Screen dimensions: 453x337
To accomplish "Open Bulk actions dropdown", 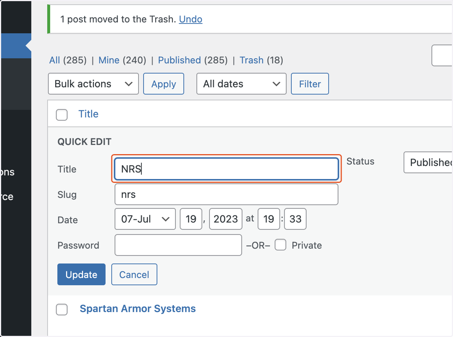I will 94,84.
